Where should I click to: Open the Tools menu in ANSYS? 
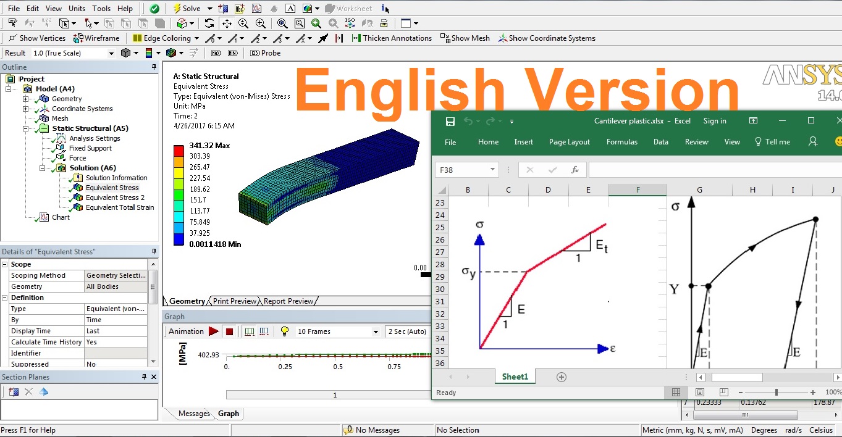pyautogui.click(x=101, y=9)
